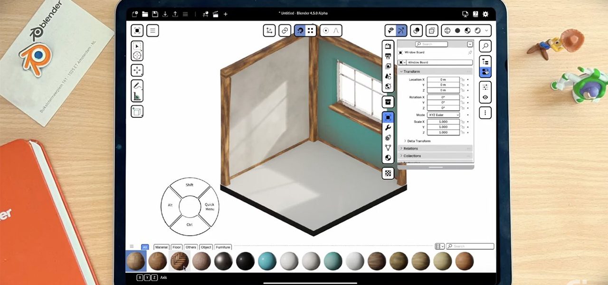
Task: Select the Furniture asset category tab
Action: pos(223,247)
